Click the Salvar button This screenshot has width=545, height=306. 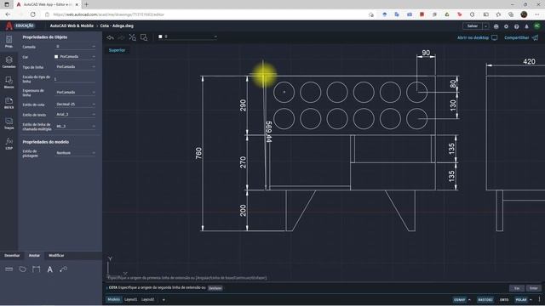click(473, 26)
